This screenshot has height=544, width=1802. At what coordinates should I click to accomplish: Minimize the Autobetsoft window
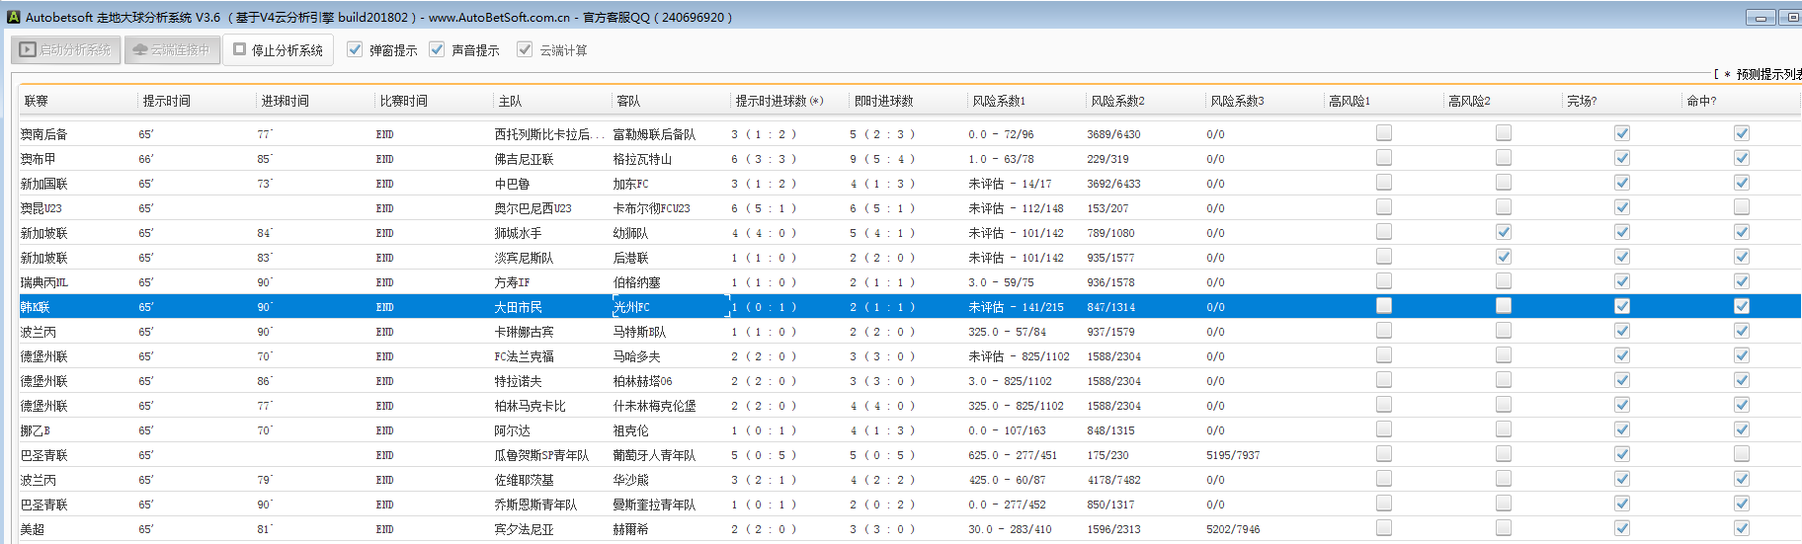[1760, 18]
